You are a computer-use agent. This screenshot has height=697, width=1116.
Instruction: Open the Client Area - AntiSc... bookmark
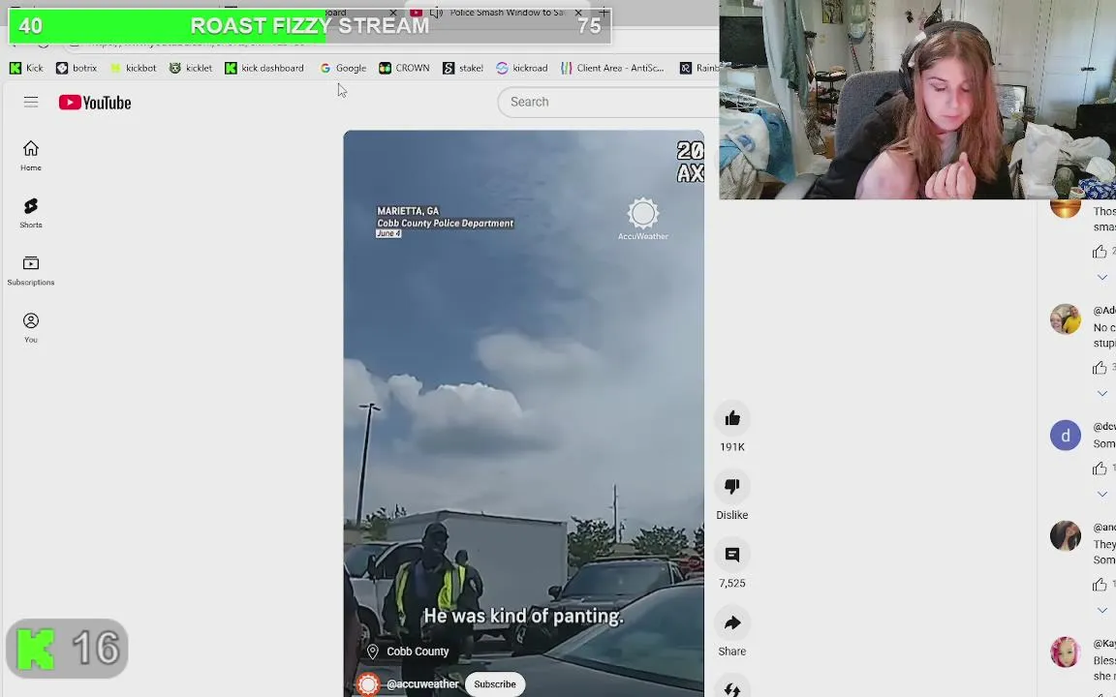pyautogui.click(x=612, y=68)
